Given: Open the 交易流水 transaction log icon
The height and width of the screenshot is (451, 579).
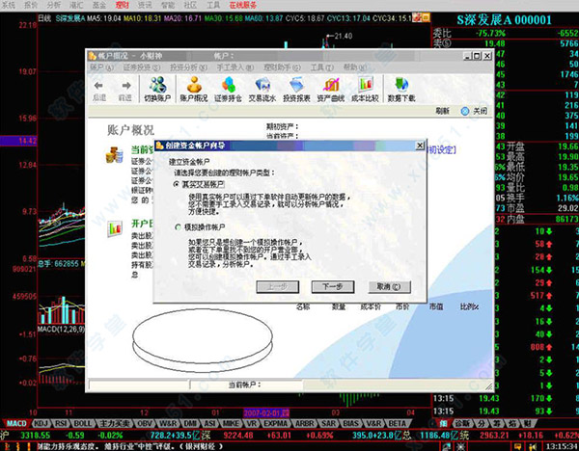Looking at the screenshot, I should coord(262,89).
